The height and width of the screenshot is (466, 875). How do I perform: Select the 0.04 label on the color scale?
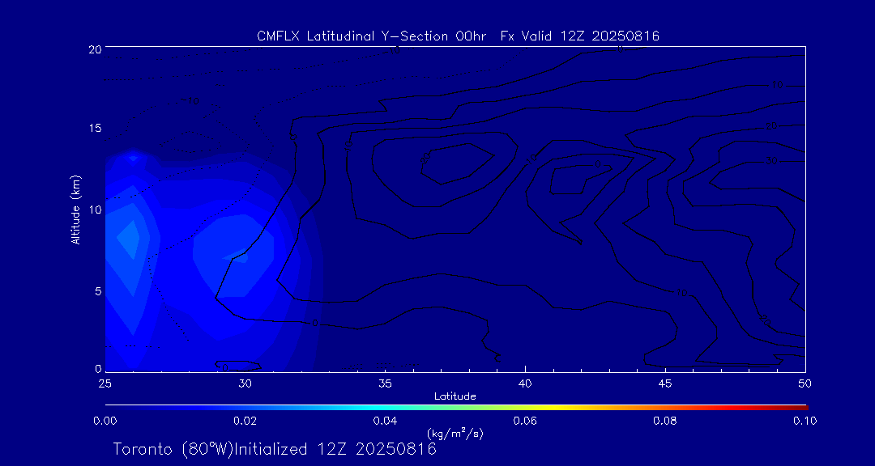pyautogui.click(x=385, y=421)
